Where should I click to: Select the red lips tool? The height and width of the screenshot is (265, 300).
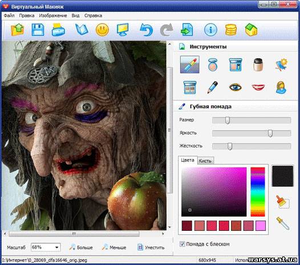click(258, 87)
